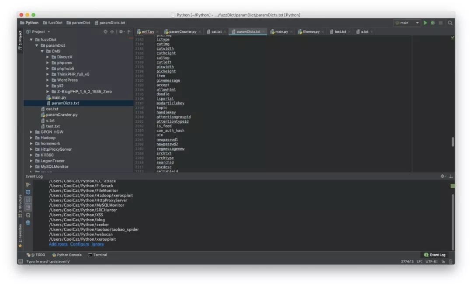The width and height of the screenshot is (472, 287).
Task: Toggle the 2: Favorites side panel
Action: (x=20, y=236)
